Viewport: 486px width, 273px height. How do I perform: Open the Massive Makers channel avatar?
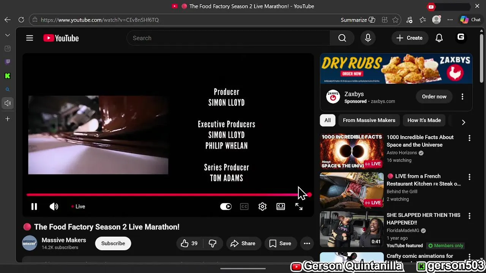coord(30,243)
